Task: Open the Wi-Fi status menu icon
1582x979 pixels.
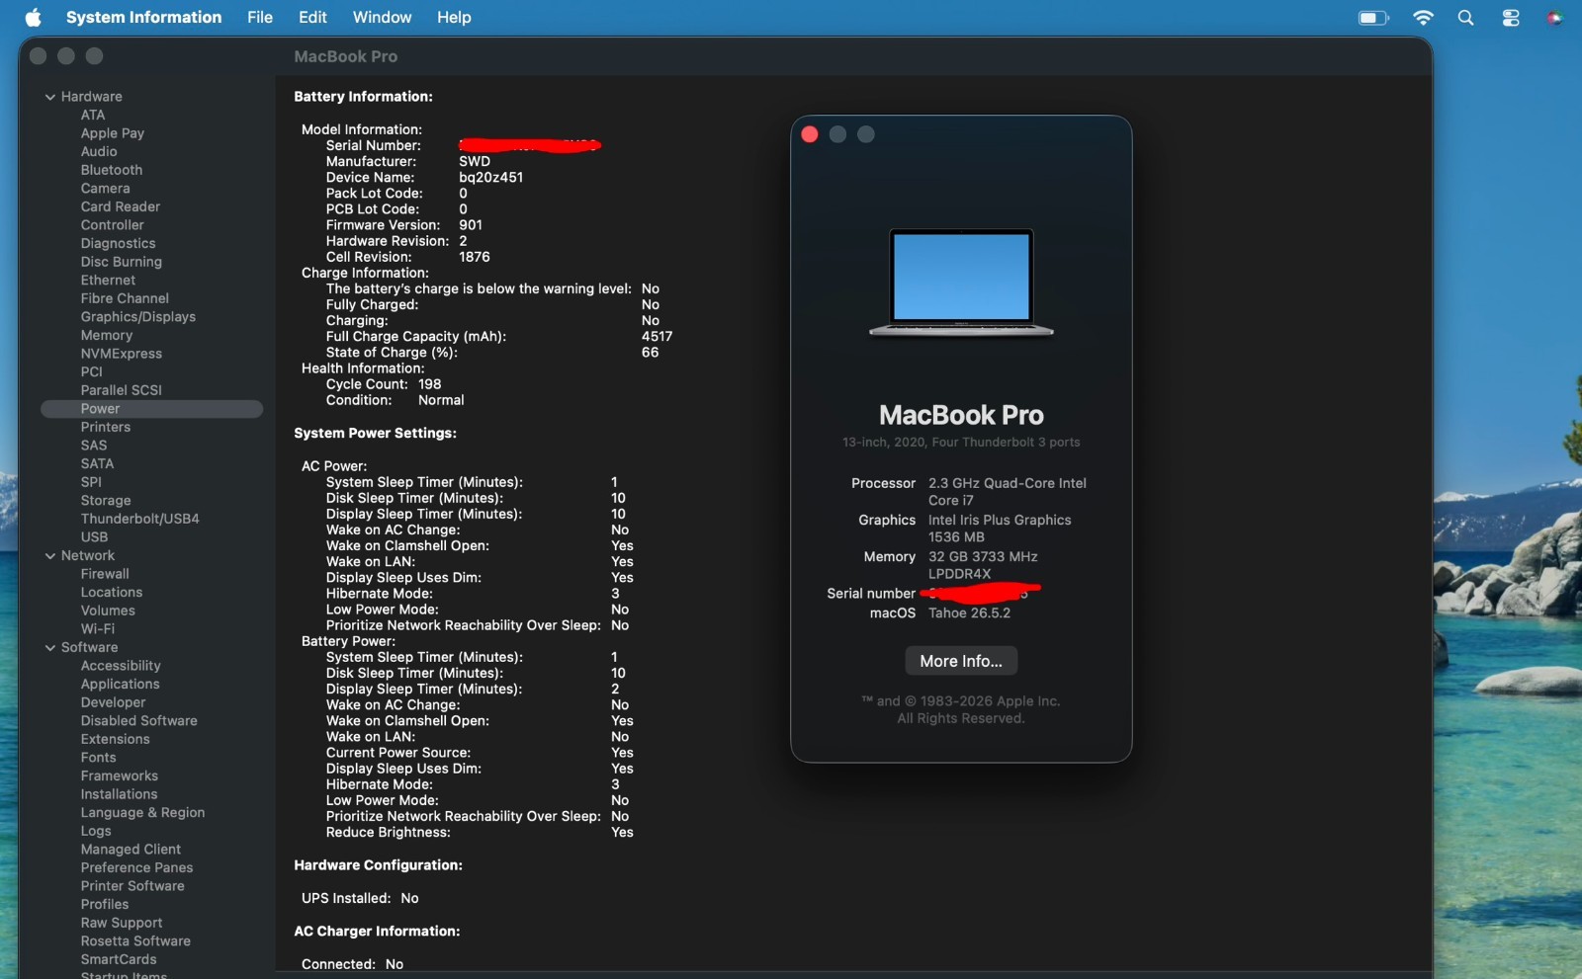Action: coord(1423,18)
